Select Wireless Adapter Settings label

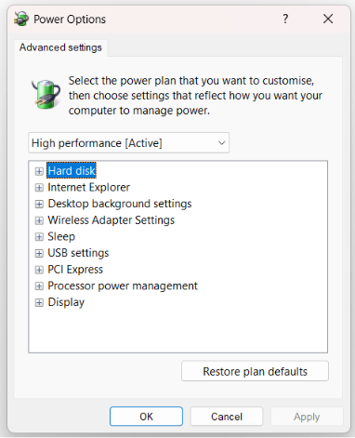[111, 220]
